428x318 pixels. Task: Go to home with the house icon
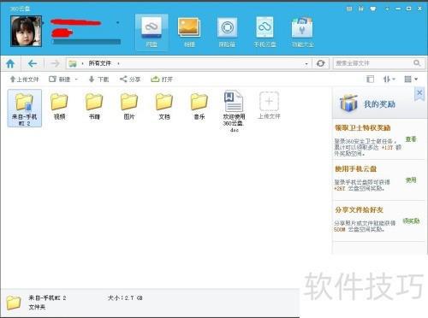[10, 63]
